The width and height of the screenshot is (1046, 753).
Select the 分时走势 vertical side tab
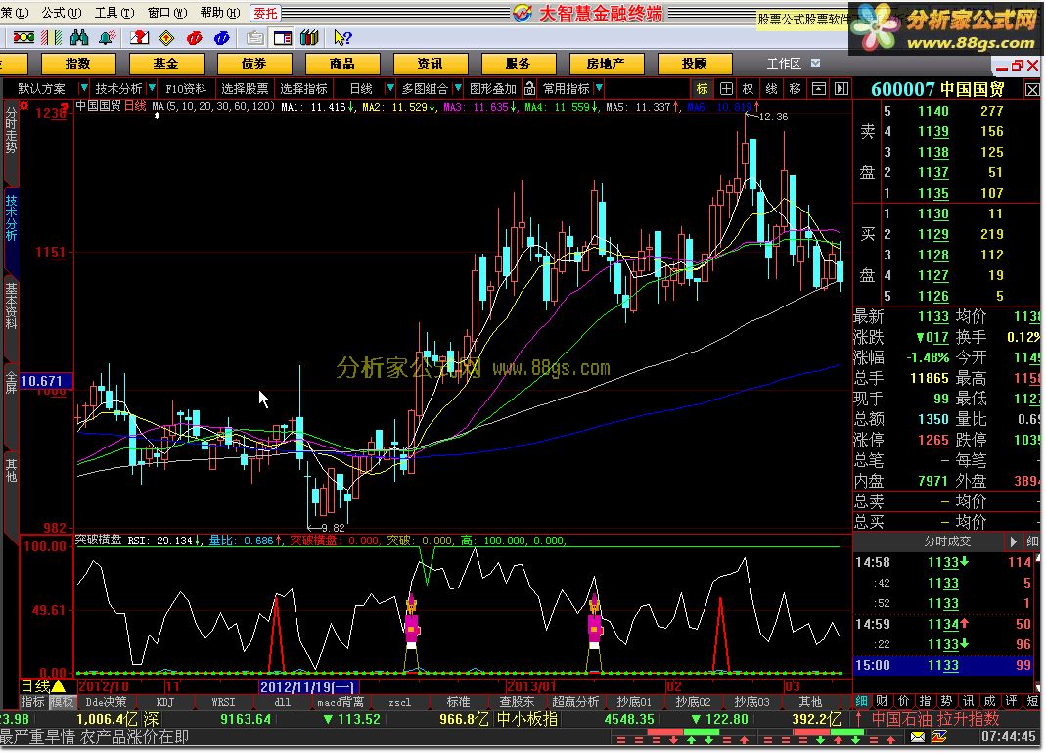click(12, 129)
